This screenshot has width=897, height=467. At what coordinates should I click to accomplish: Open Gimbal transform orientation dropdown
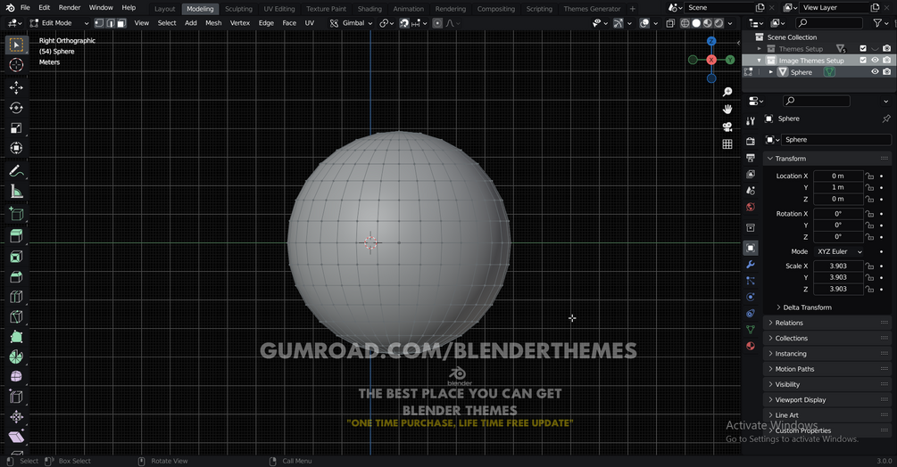tap(352, 23)
